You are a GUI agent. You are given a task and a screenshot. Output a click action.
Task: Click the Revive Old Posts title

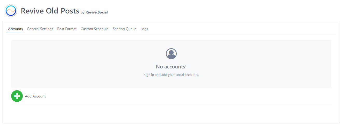point(50,11)
